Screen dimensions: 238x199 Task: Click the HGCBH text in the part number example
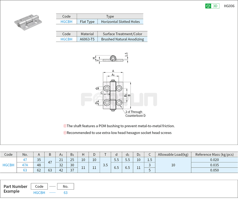[x=39, y=193]
